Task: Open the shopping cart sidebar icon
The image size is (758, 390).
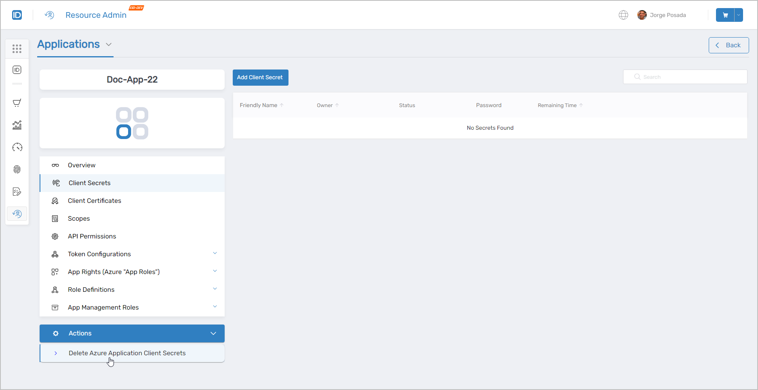Action: click(x=17, y=103)
